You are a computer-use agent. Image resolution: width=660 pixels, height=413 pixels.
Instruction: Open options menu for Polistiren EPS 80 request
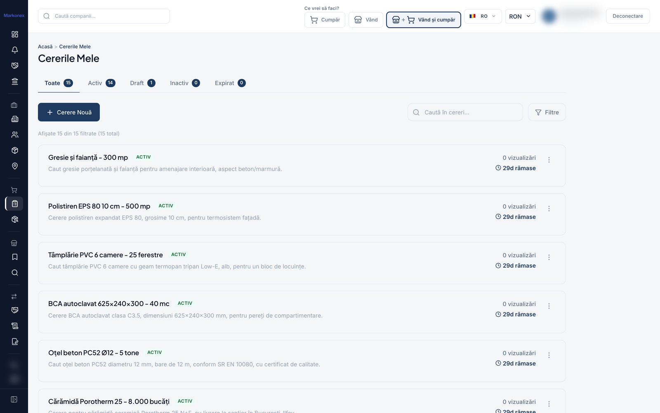(x=549, y=209)
